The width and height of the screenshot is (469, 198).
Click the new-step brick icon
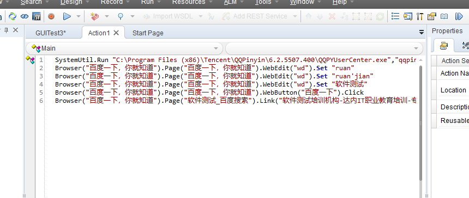tap(95, 16)
